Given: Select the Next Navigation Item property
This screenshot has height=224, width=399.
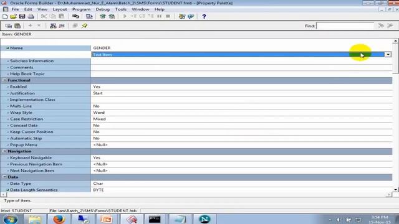Looking at the screenshot, I should [x=196, y=170].
